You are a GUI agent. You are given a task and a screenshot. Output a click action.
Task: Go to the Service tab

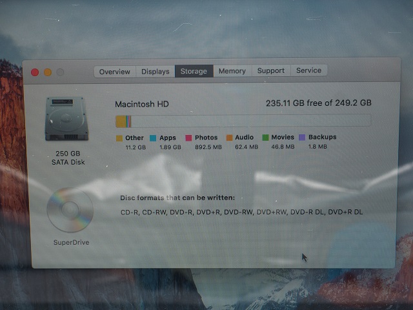coord(308,70)
